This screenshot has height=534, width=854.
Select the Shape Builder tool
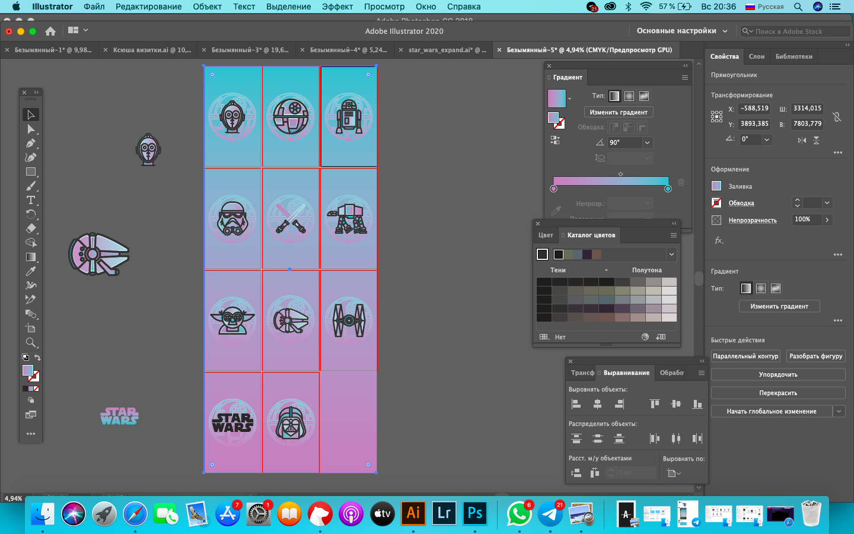pos(31,243)
